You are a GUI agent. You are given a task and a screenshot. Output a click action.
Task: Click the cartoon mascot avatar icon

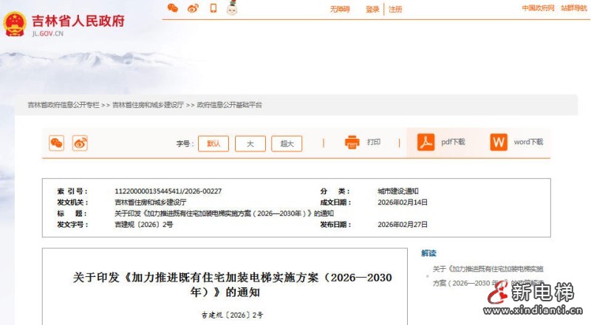click(231, 9)
